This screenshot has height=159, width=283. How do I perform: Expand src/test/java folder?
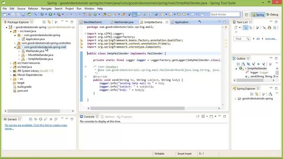pyautogui.click(x=11, y=67)
